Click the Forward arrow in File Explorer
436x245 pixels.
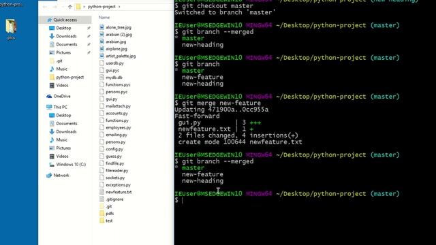tap(54, 7)
